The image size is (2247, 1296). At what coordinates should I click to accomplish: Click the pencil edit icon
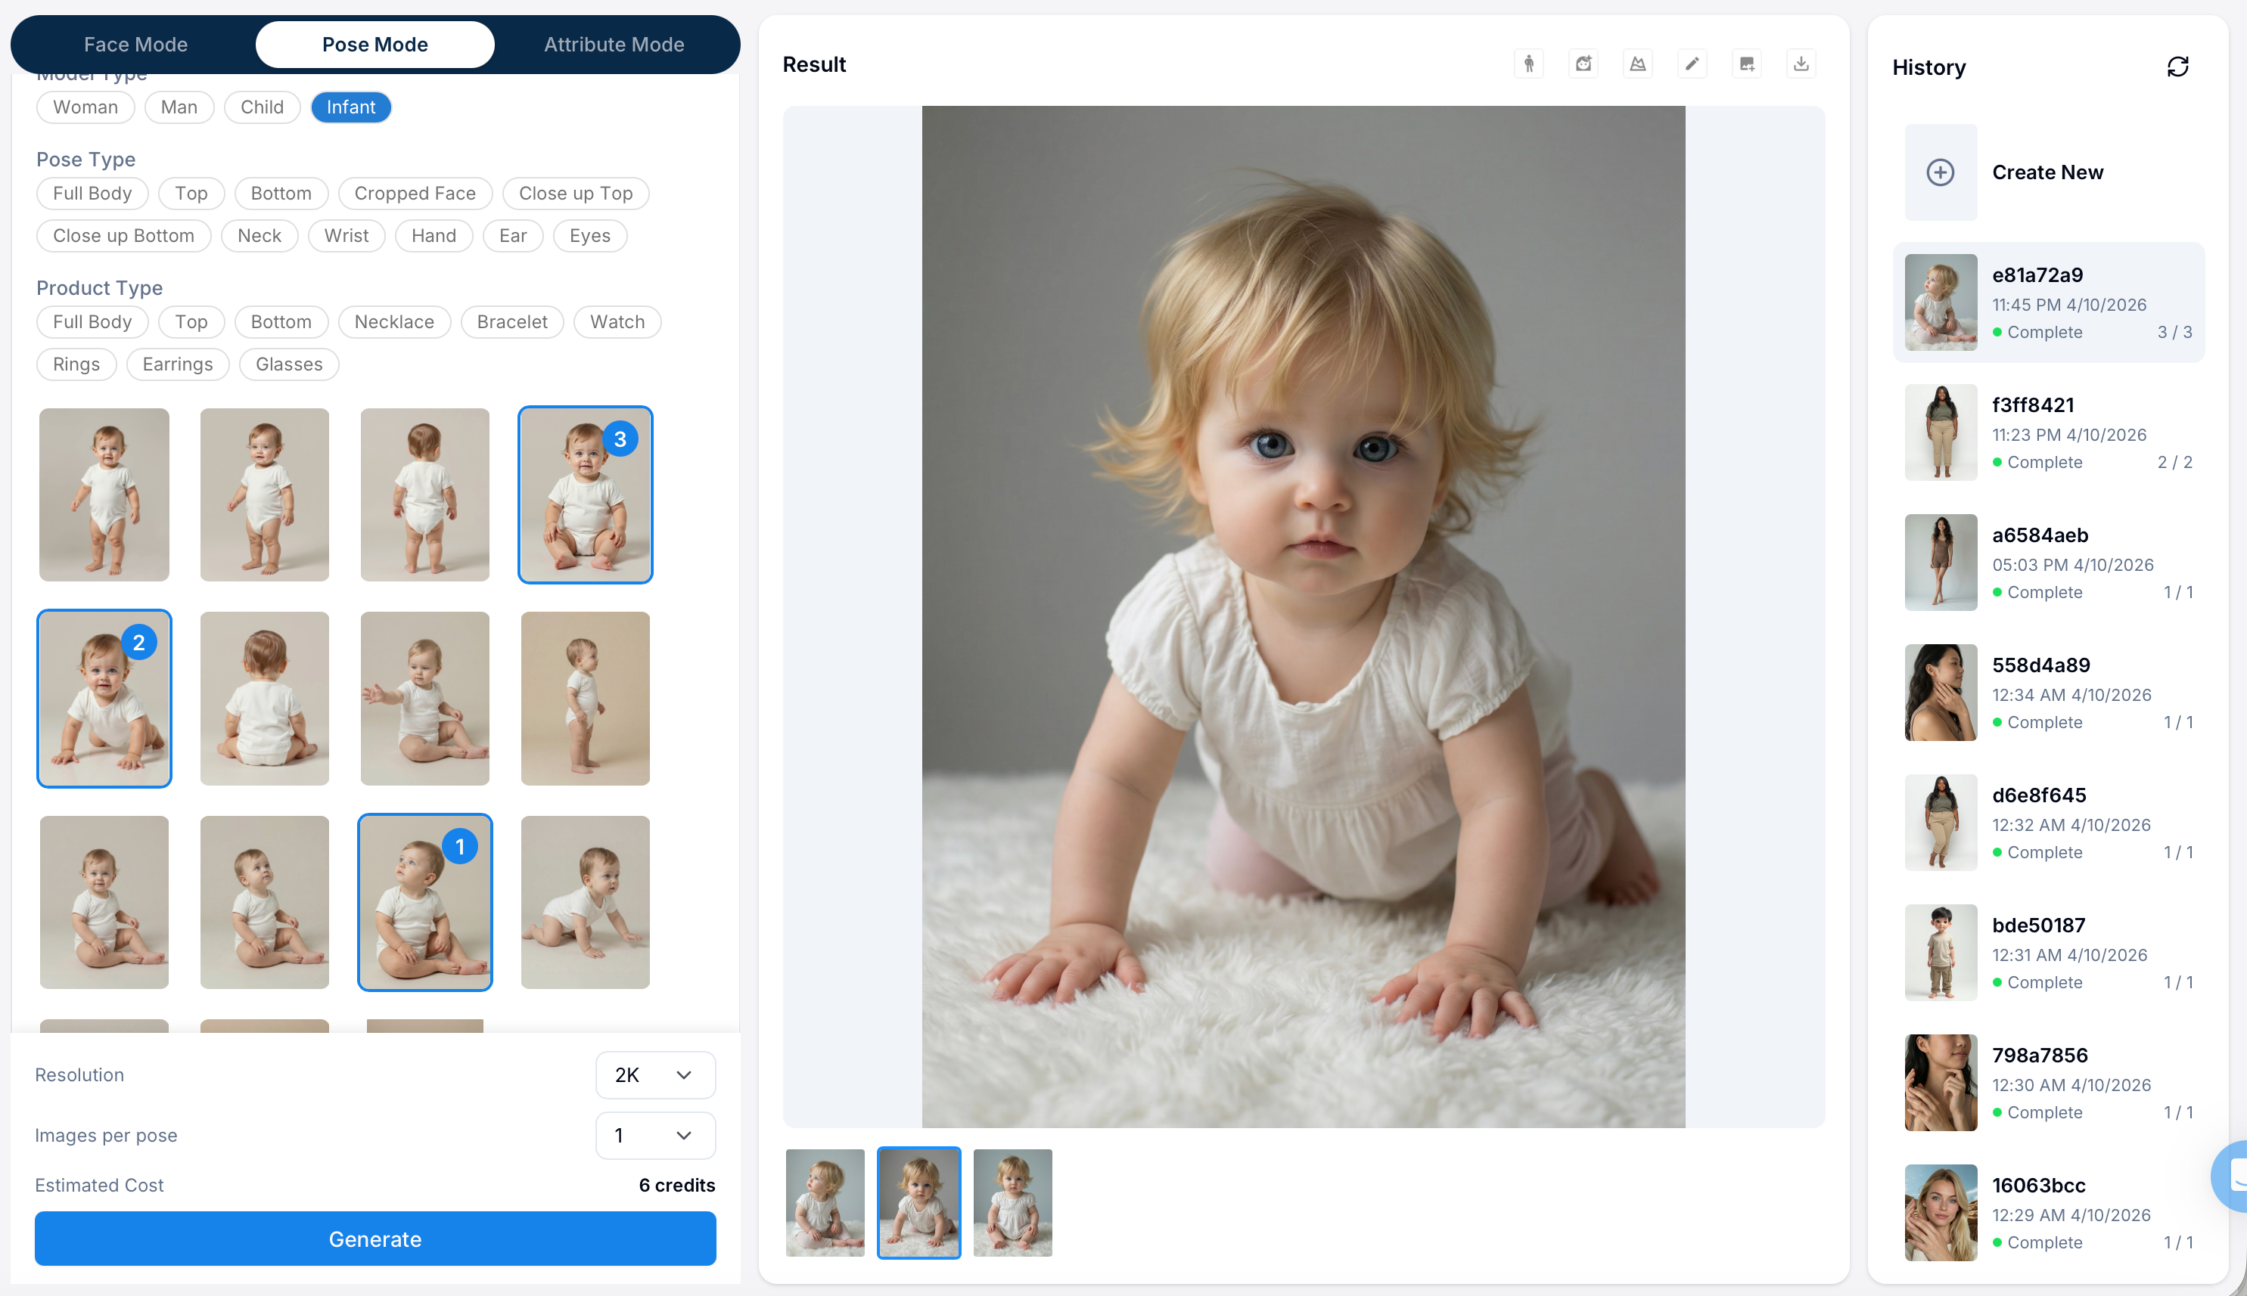click(x=1691, y=64)
